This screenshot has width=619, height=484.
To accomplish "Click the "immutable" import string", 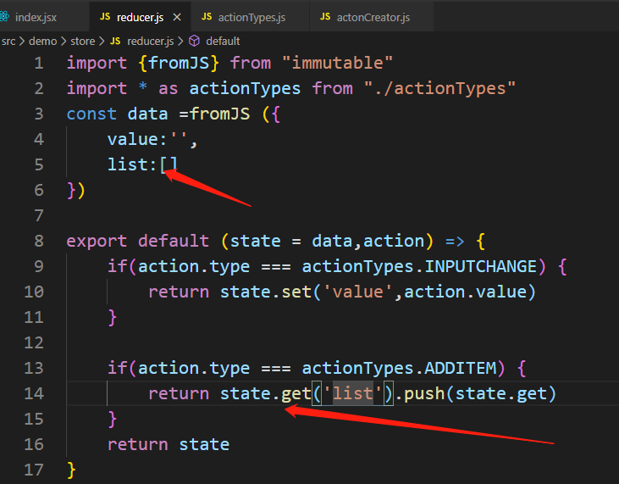I will point(339,63).
